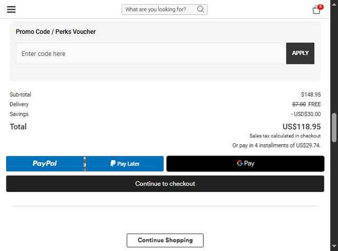This screenshot has width=338, height=251.
Task: Click the US$118.95 total amount
Action: pyautogui.click(x=301, y=127)
